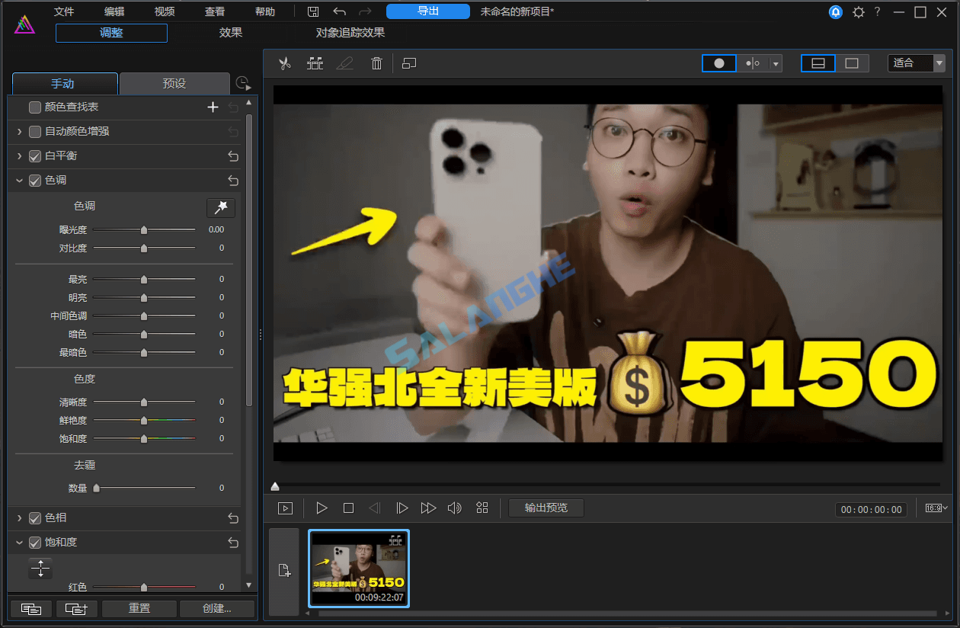This screenshot has width=960, height=628.
Task: Expand the 自动颜色增强 section
Action: (x=18, y=131)
